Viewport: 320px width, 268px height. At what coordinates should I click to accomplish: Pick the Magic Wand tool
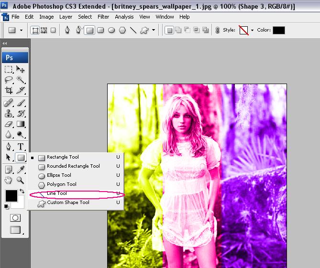21,80
